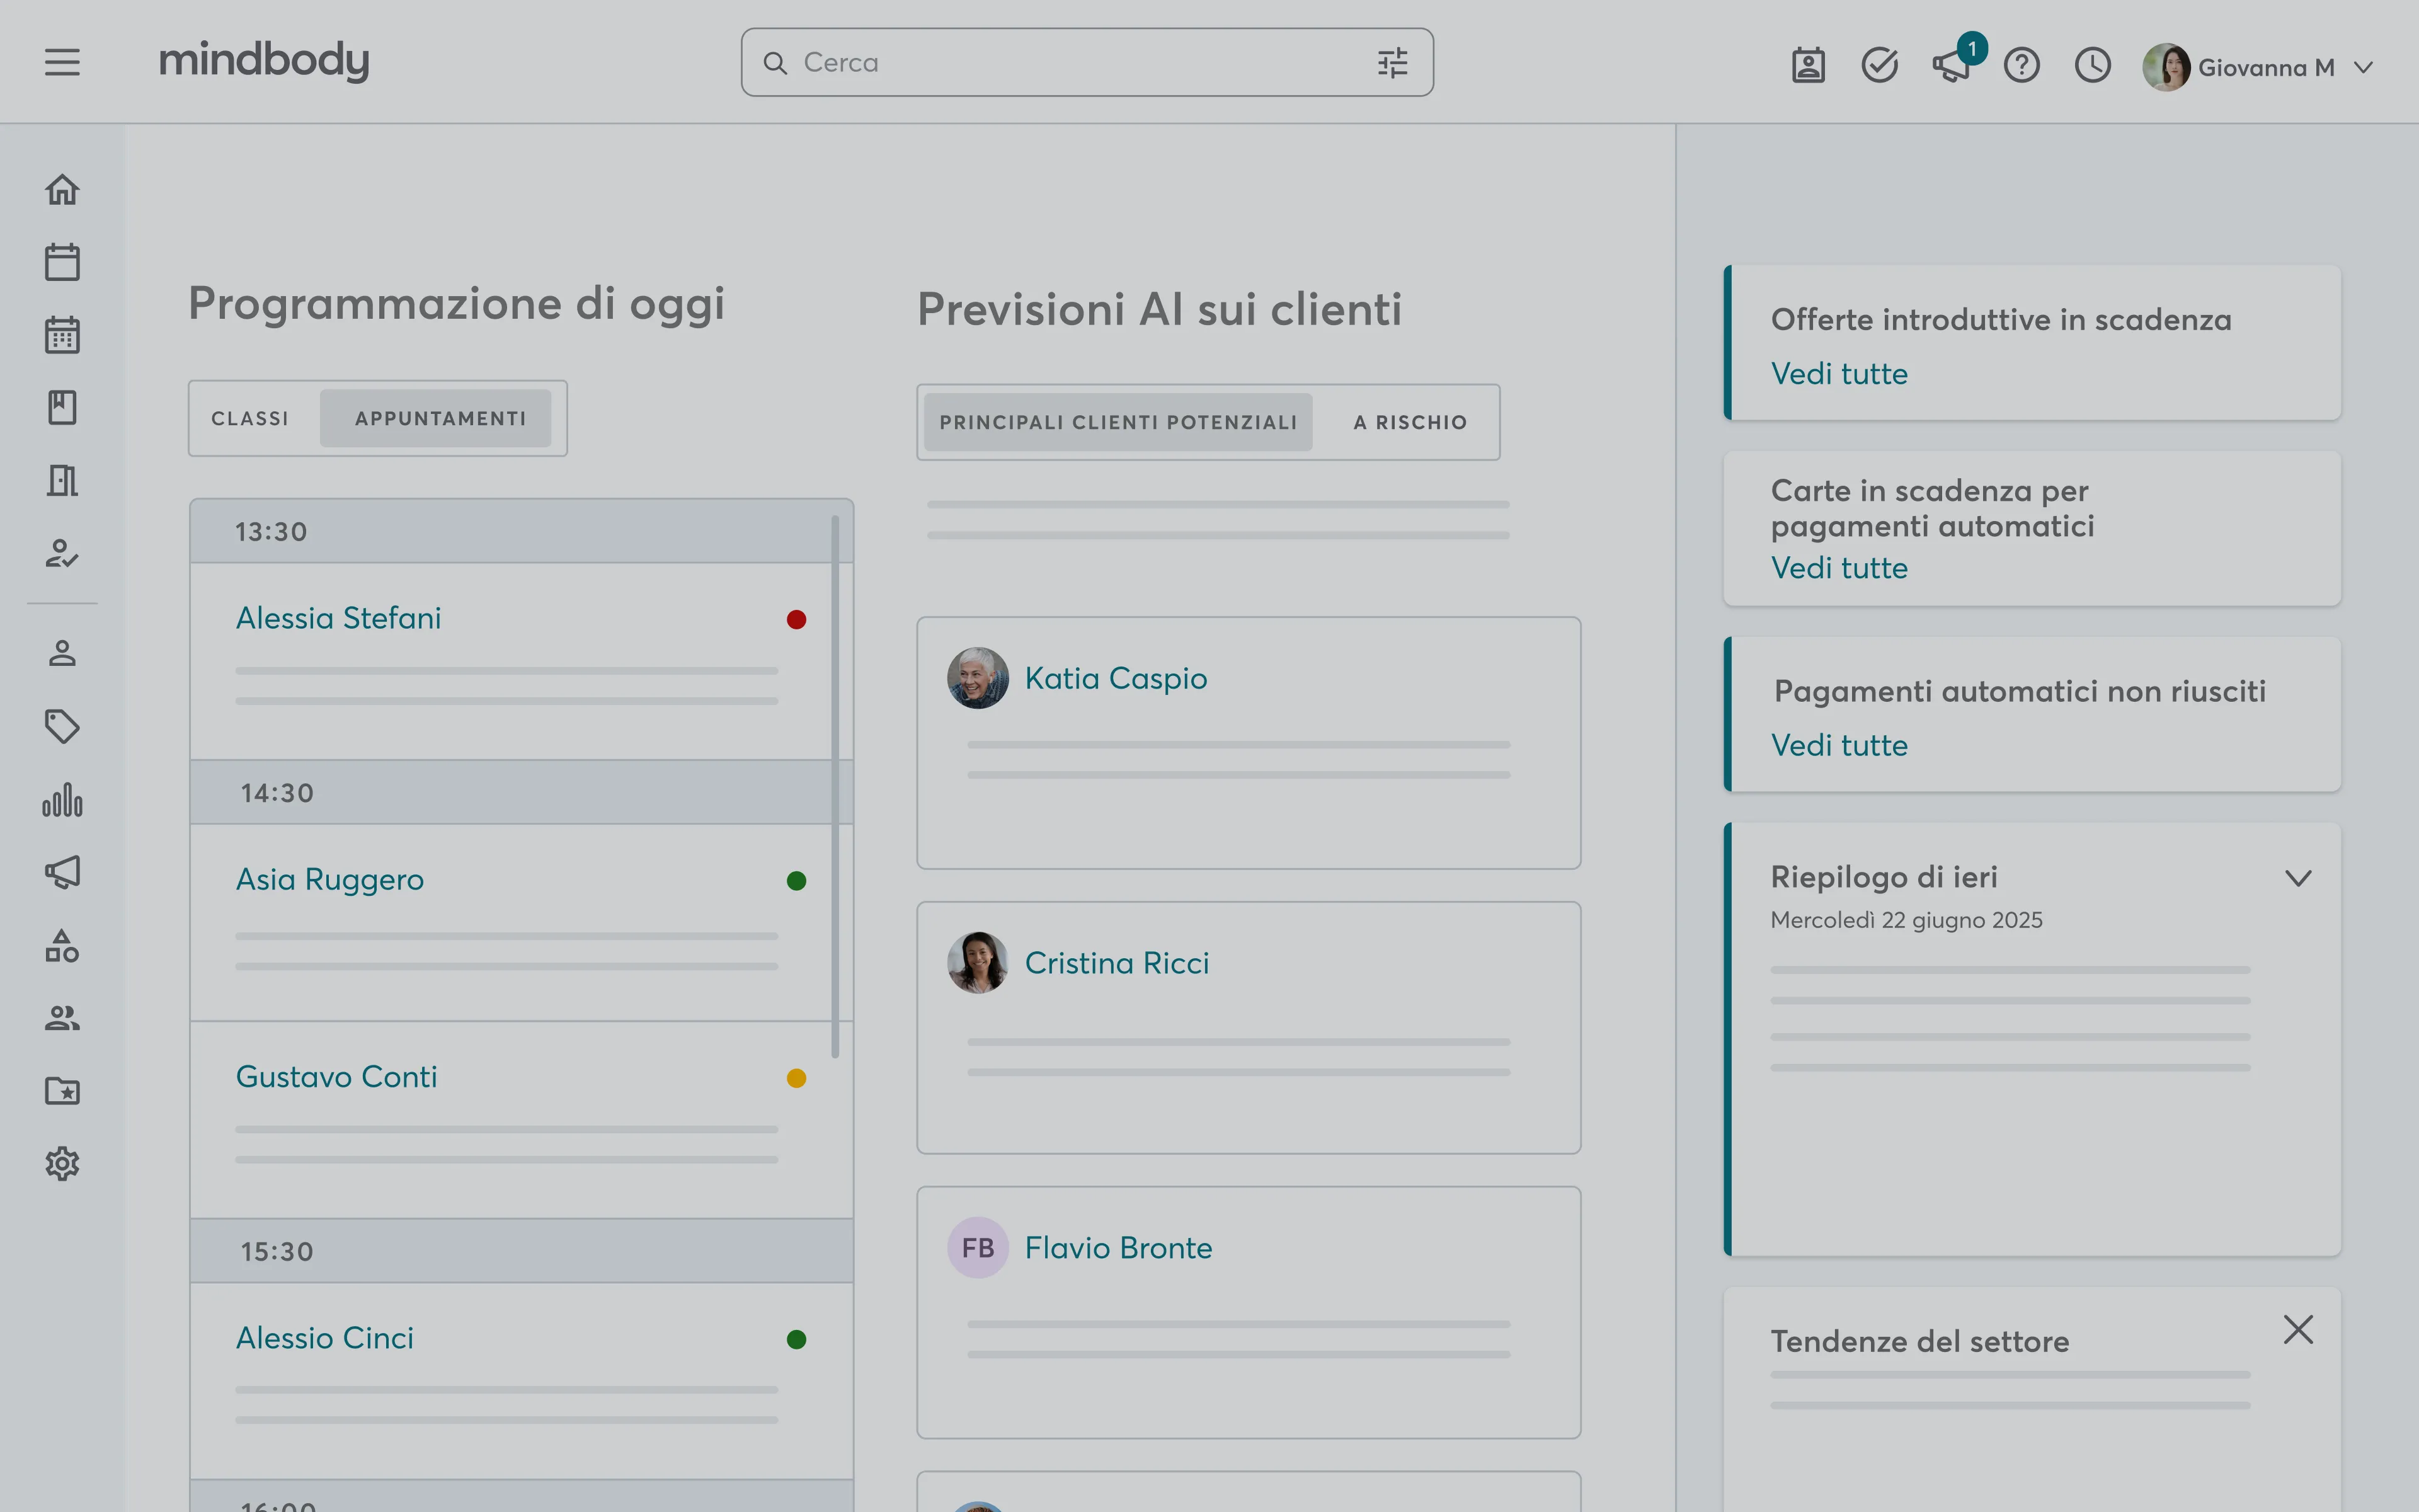Expand Riepilogo di ieri chevron
The height and width of the screenshot is (1512, 2419).
[2298, 878]
